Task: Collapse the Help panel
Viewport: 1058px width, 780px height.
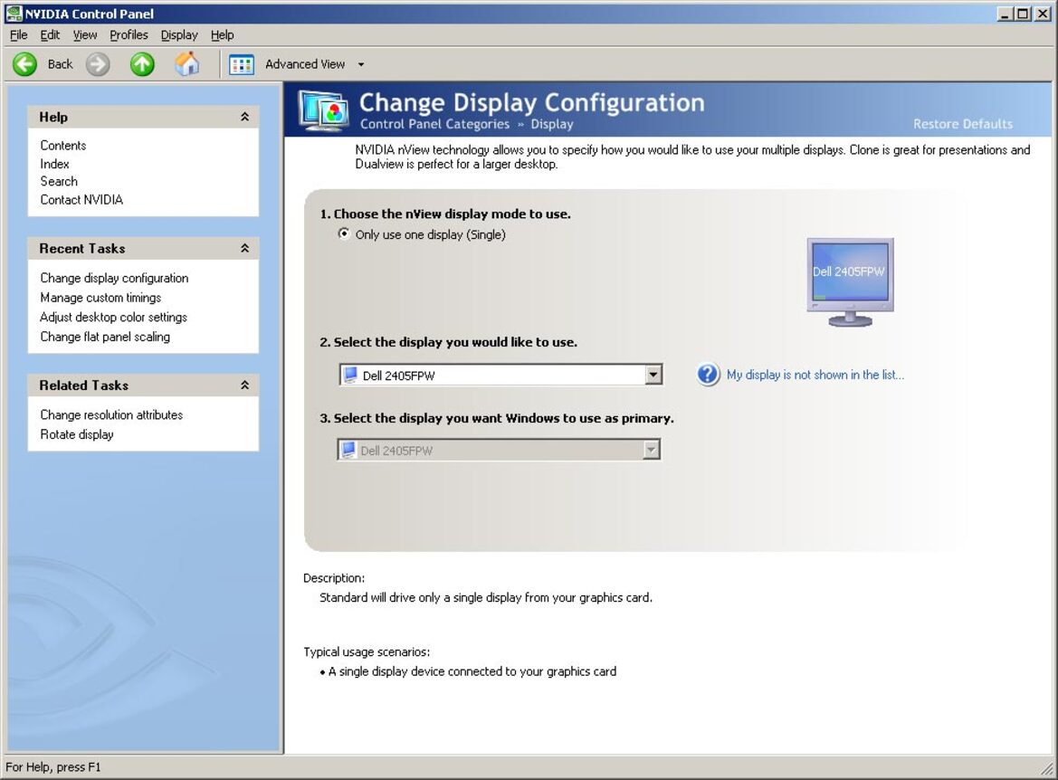Action: (x=245, y=117)
